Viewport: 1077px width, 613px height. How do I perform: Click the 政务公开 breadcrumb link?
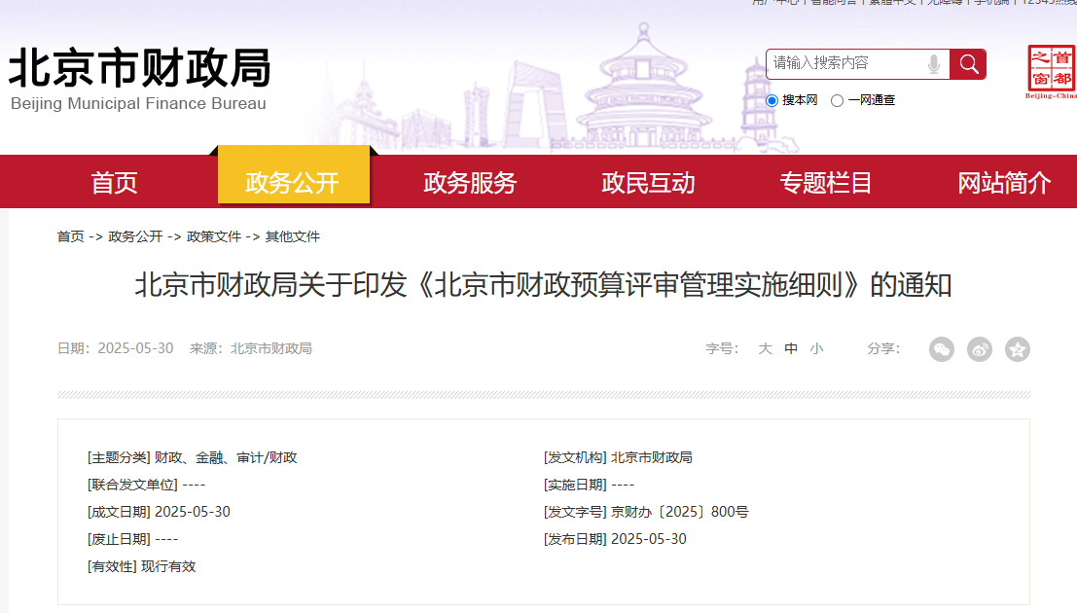coord(135,236)
